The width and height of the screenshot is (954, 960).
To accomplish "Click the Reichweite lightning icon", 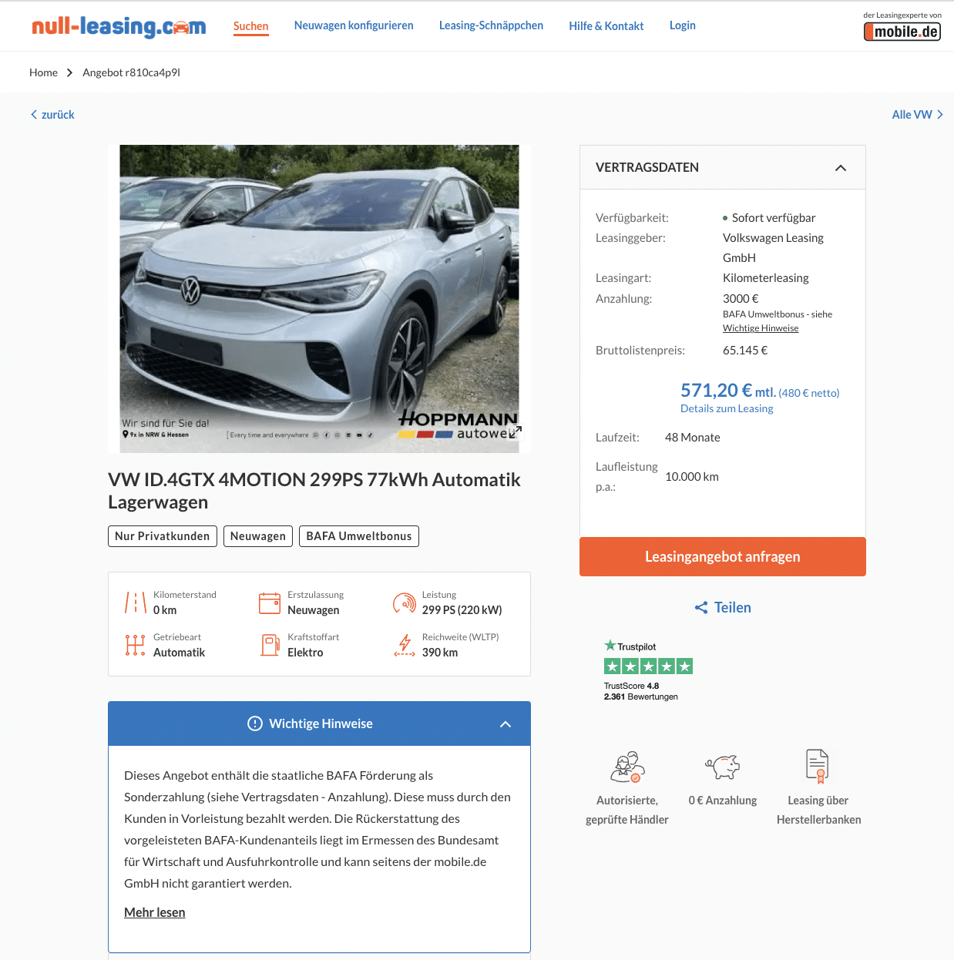I will coord(405,645).
